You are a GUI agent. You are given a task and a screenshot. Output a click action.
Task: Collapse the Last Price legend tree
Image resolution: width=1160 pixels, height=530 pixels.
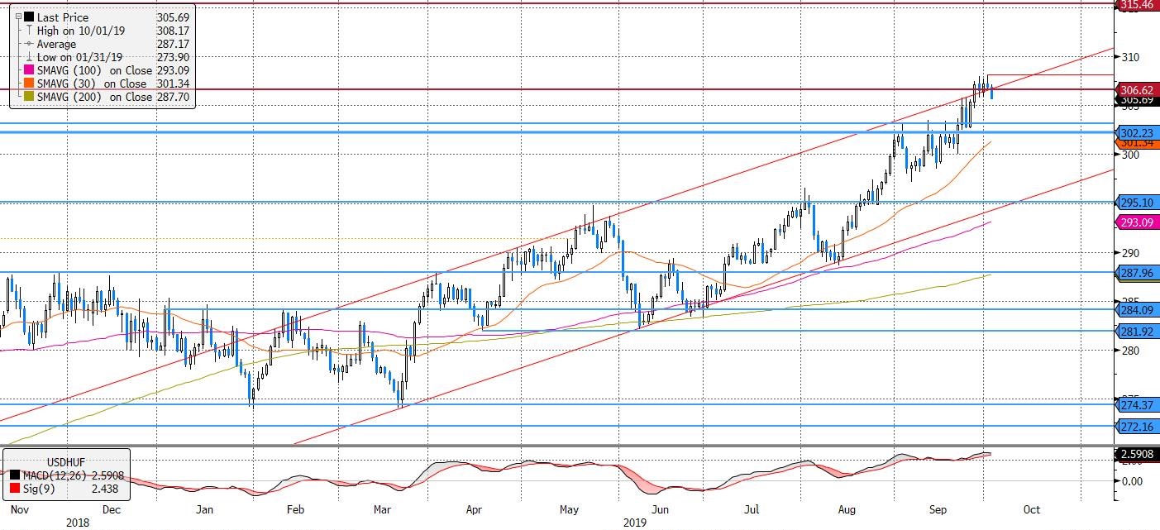coord(17,17)
